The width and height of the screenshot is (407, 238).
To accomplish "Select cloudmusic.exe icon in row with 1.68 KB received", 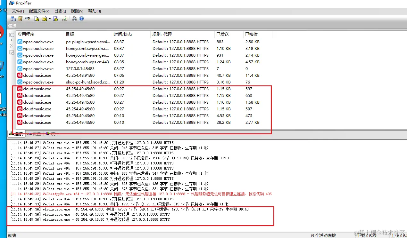I will 20,102.
